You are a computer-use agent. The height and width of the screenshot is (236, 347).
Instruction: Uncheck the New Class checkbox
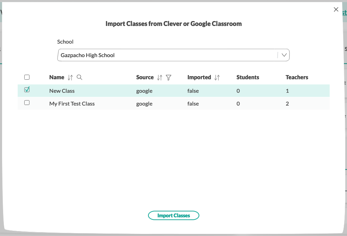point(27,89)
